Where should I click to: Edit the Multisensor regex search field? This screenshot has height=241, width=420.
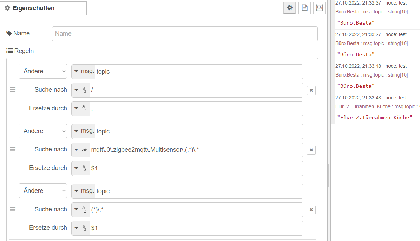[195, 150]
